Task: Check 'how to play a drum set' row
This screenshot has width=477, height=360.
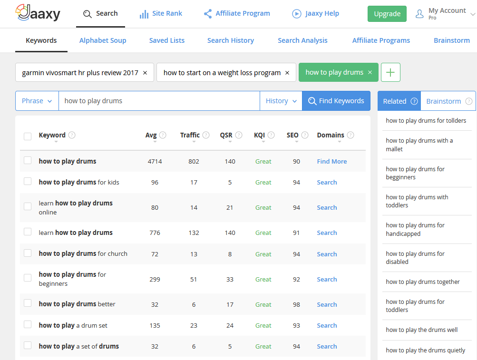Action: click(x=28, y=324)
